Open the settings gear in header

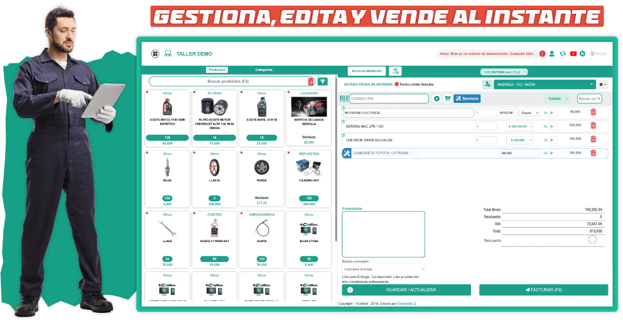pyautogui.click(x=582, y=54)
